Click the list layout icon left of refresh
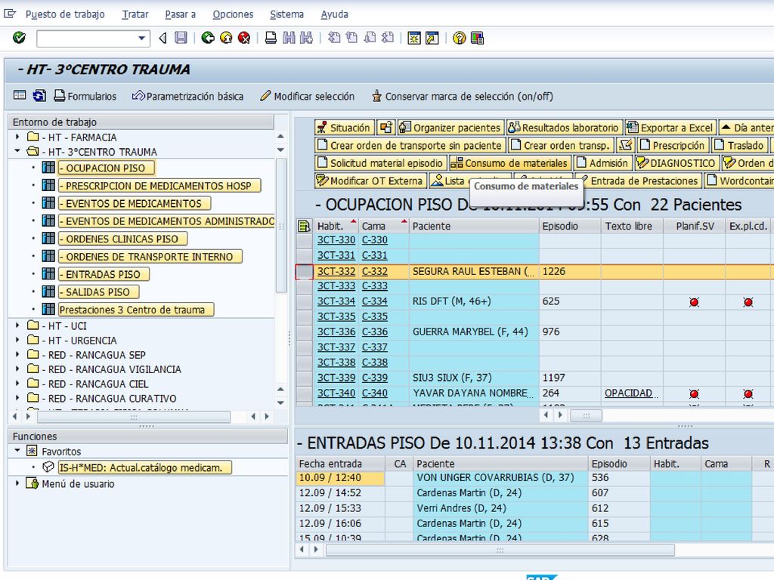Image resolution: width=774 pixels, height=580 pixels. tap(20, 95)
